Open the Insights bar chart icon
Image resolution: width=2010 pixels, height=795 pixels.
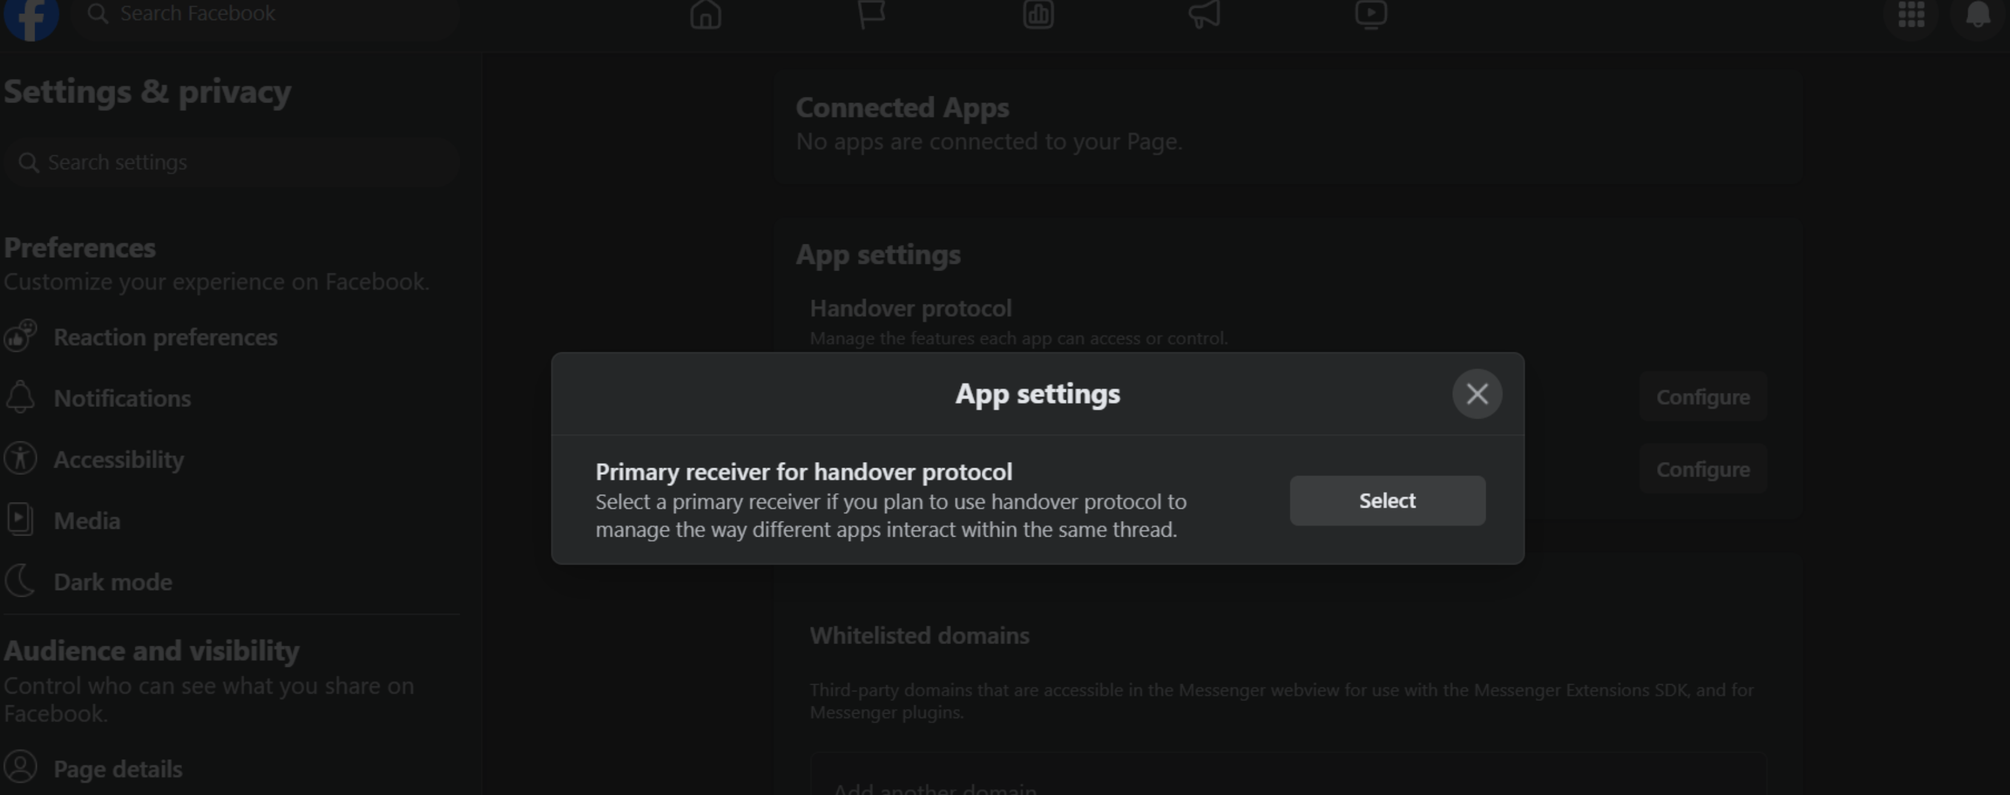tap(1038, 14)
